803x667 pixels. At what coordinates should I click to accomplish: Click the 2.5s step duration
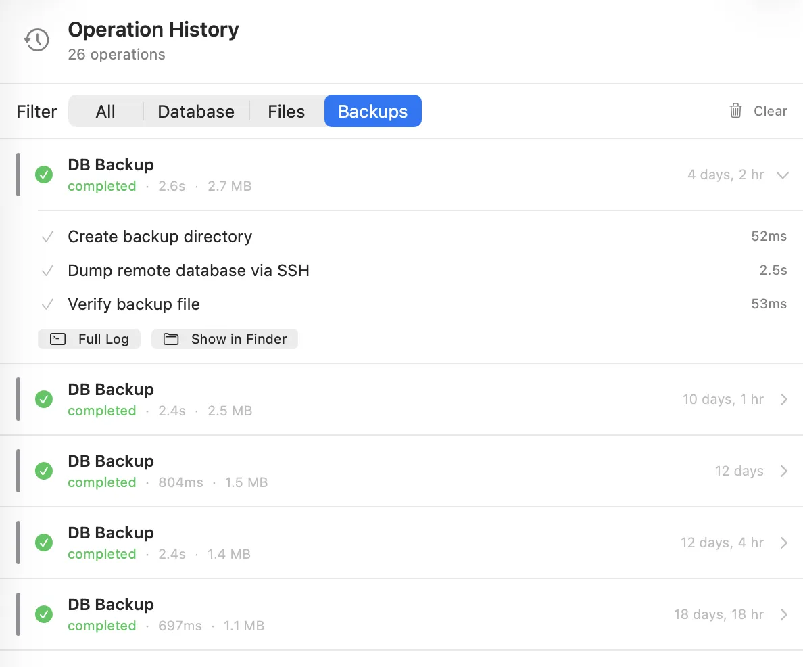click(773, 270)
